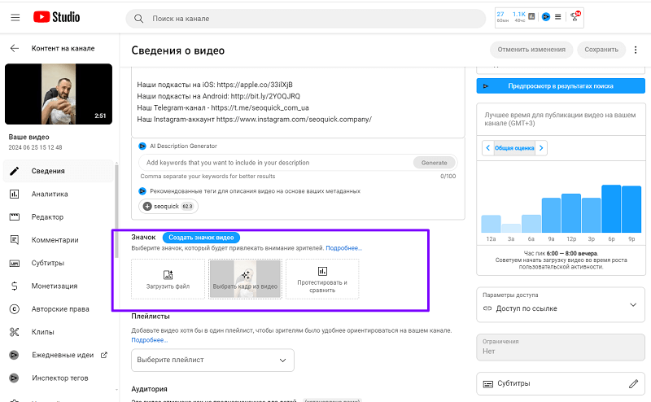The width and height of the screenshot is (651, 402).
Task: Click the Поиск на канале search field
Action: [x=306, y=19]
